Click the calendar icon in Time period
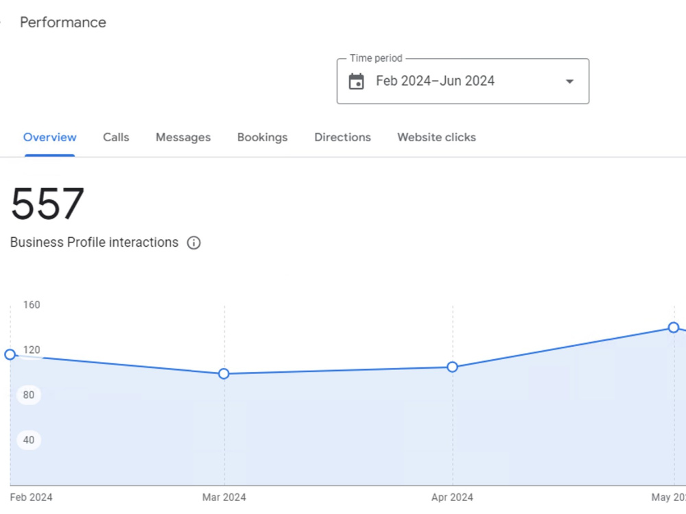The width and height of the screenshot is (686, 514). [356, 82]
